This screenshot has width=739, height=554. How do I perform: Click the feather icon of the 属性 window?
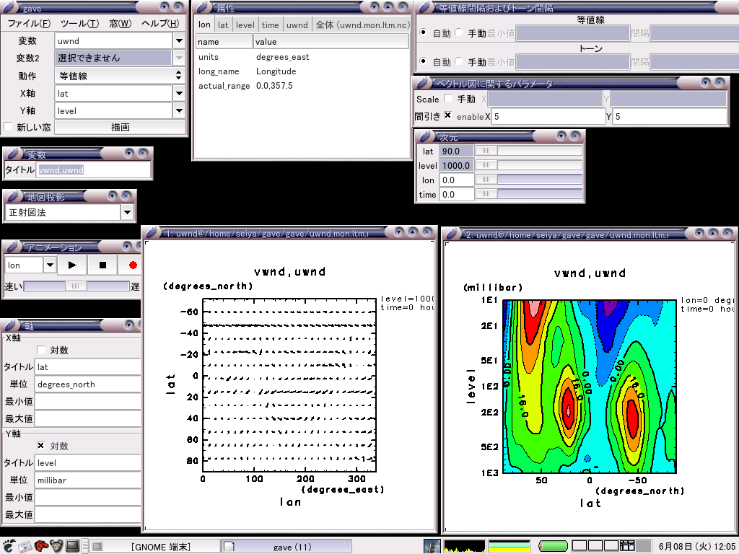coord(203,7)
